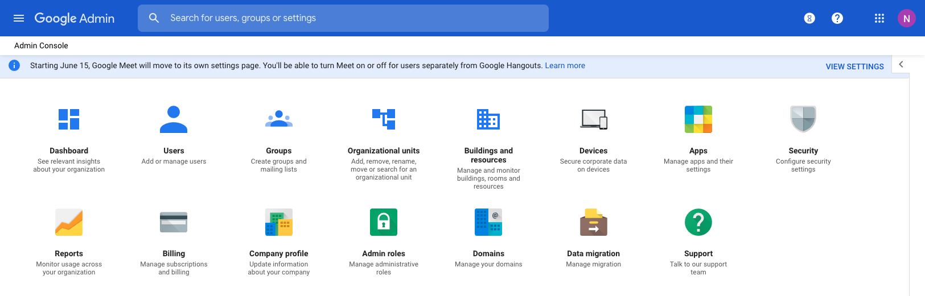Click the Organizational units title text
This screenshot has width=925, height=296.
tap(384, 151)
